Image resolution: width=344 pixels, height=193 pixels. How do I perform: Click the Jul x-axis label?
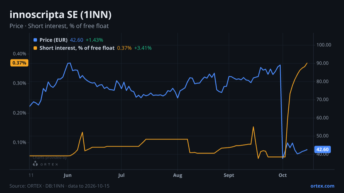[x=121, y=175]
